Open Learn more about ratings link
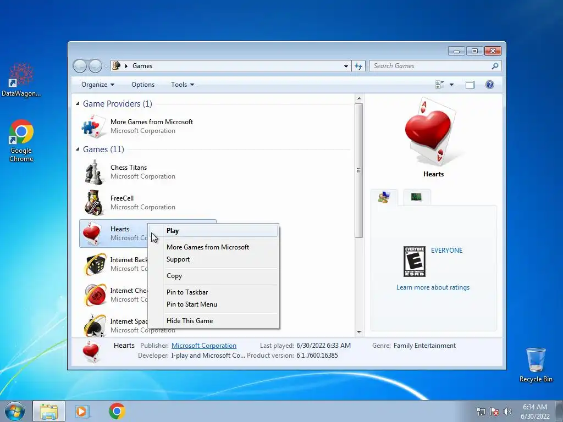 coord(433,287)
